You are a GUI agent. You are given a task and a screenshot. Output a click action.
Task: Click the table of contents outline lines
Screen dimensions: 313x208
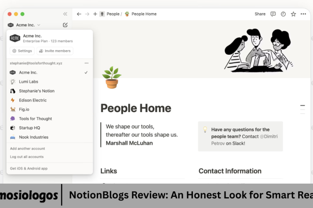pos(303,109)
